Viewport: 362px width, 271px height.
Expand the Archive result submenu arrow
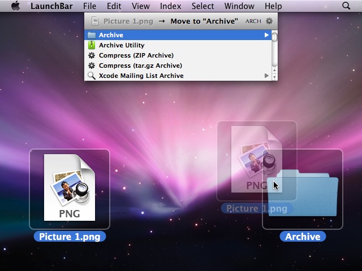[x=266, y=35]
